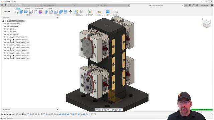Hide the End Cap - Casting v16:1 component
This screenshot has height=120, width=214.
point(8,42)
